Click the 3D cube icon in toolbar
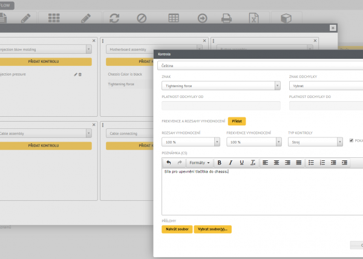 coord(286,18)
